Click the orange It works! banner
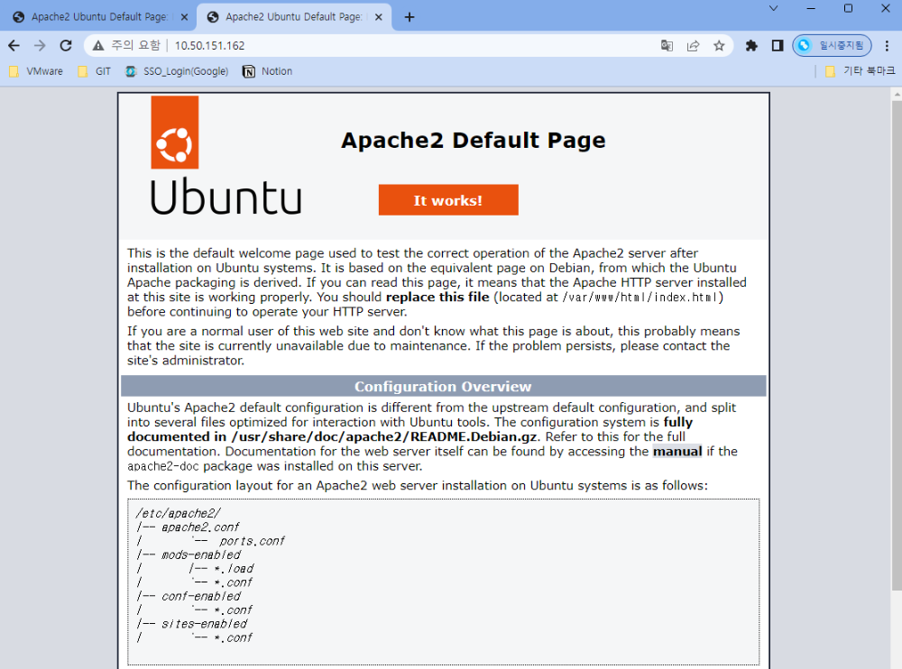Screen dimensions: 902x669 pyautogui.click(x=448, y=200)
